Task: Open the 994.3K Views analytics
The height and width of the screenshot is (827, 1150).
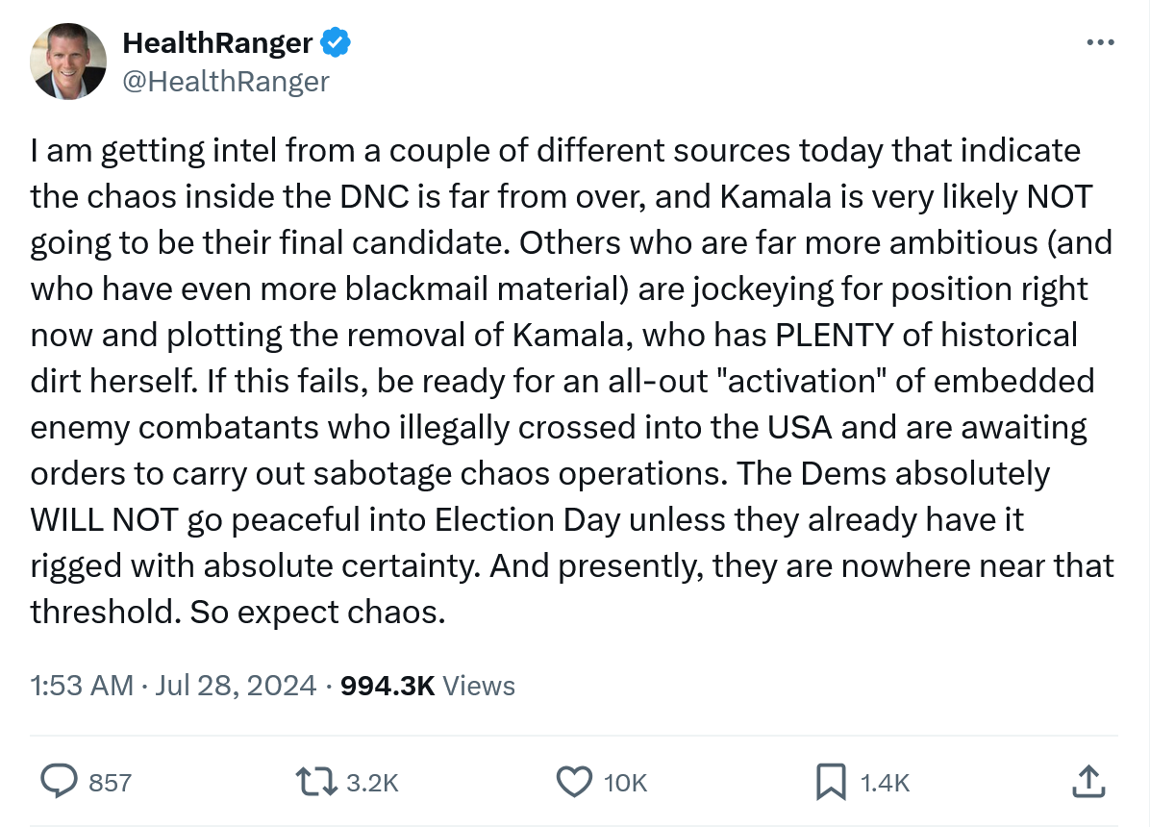Action: tap(428, 686)
